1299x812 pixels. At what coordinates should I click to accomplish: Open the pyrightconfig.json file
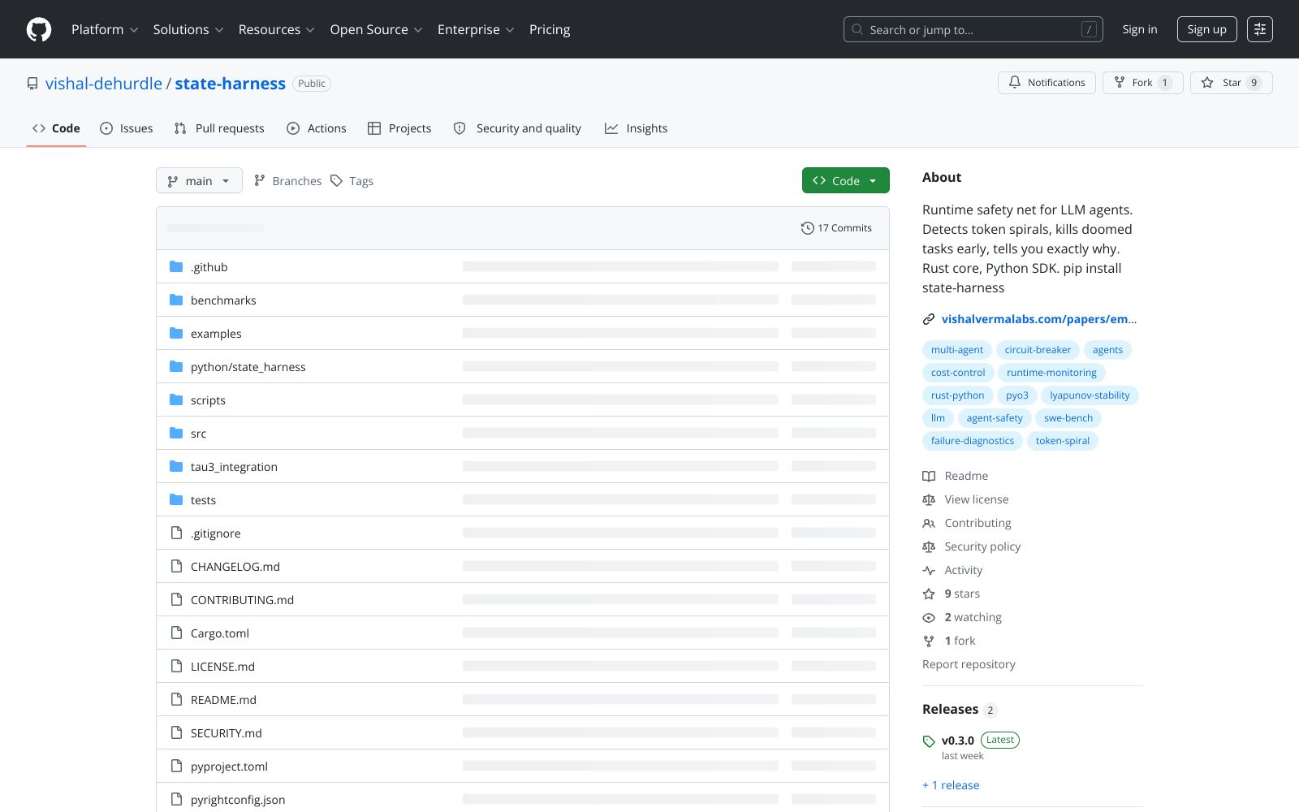pyautogui.click(x=238, y=800)
